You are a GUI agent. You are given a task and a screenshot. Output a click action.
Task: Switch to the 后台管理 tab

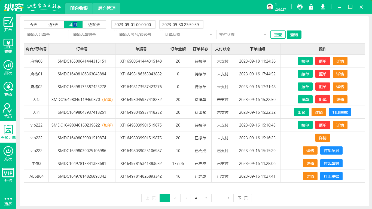pyautogui.click(x=107, y=8)
